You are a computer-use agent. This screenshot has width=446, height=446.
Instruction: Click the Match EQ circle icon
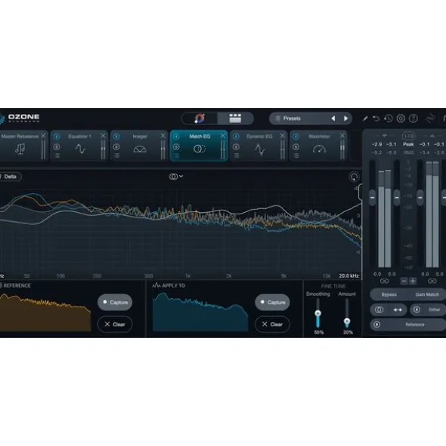coord(200,149)
